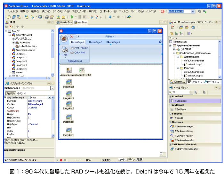Viewport: 224px width, 177px height.
Task: Click the project manager vertical scrollbar down arrow
Action: 220,77
